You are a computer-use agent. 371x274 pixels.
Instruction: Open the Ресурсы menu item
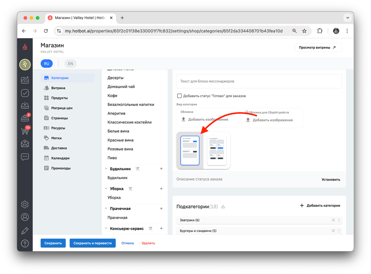[x=68, y=128]
